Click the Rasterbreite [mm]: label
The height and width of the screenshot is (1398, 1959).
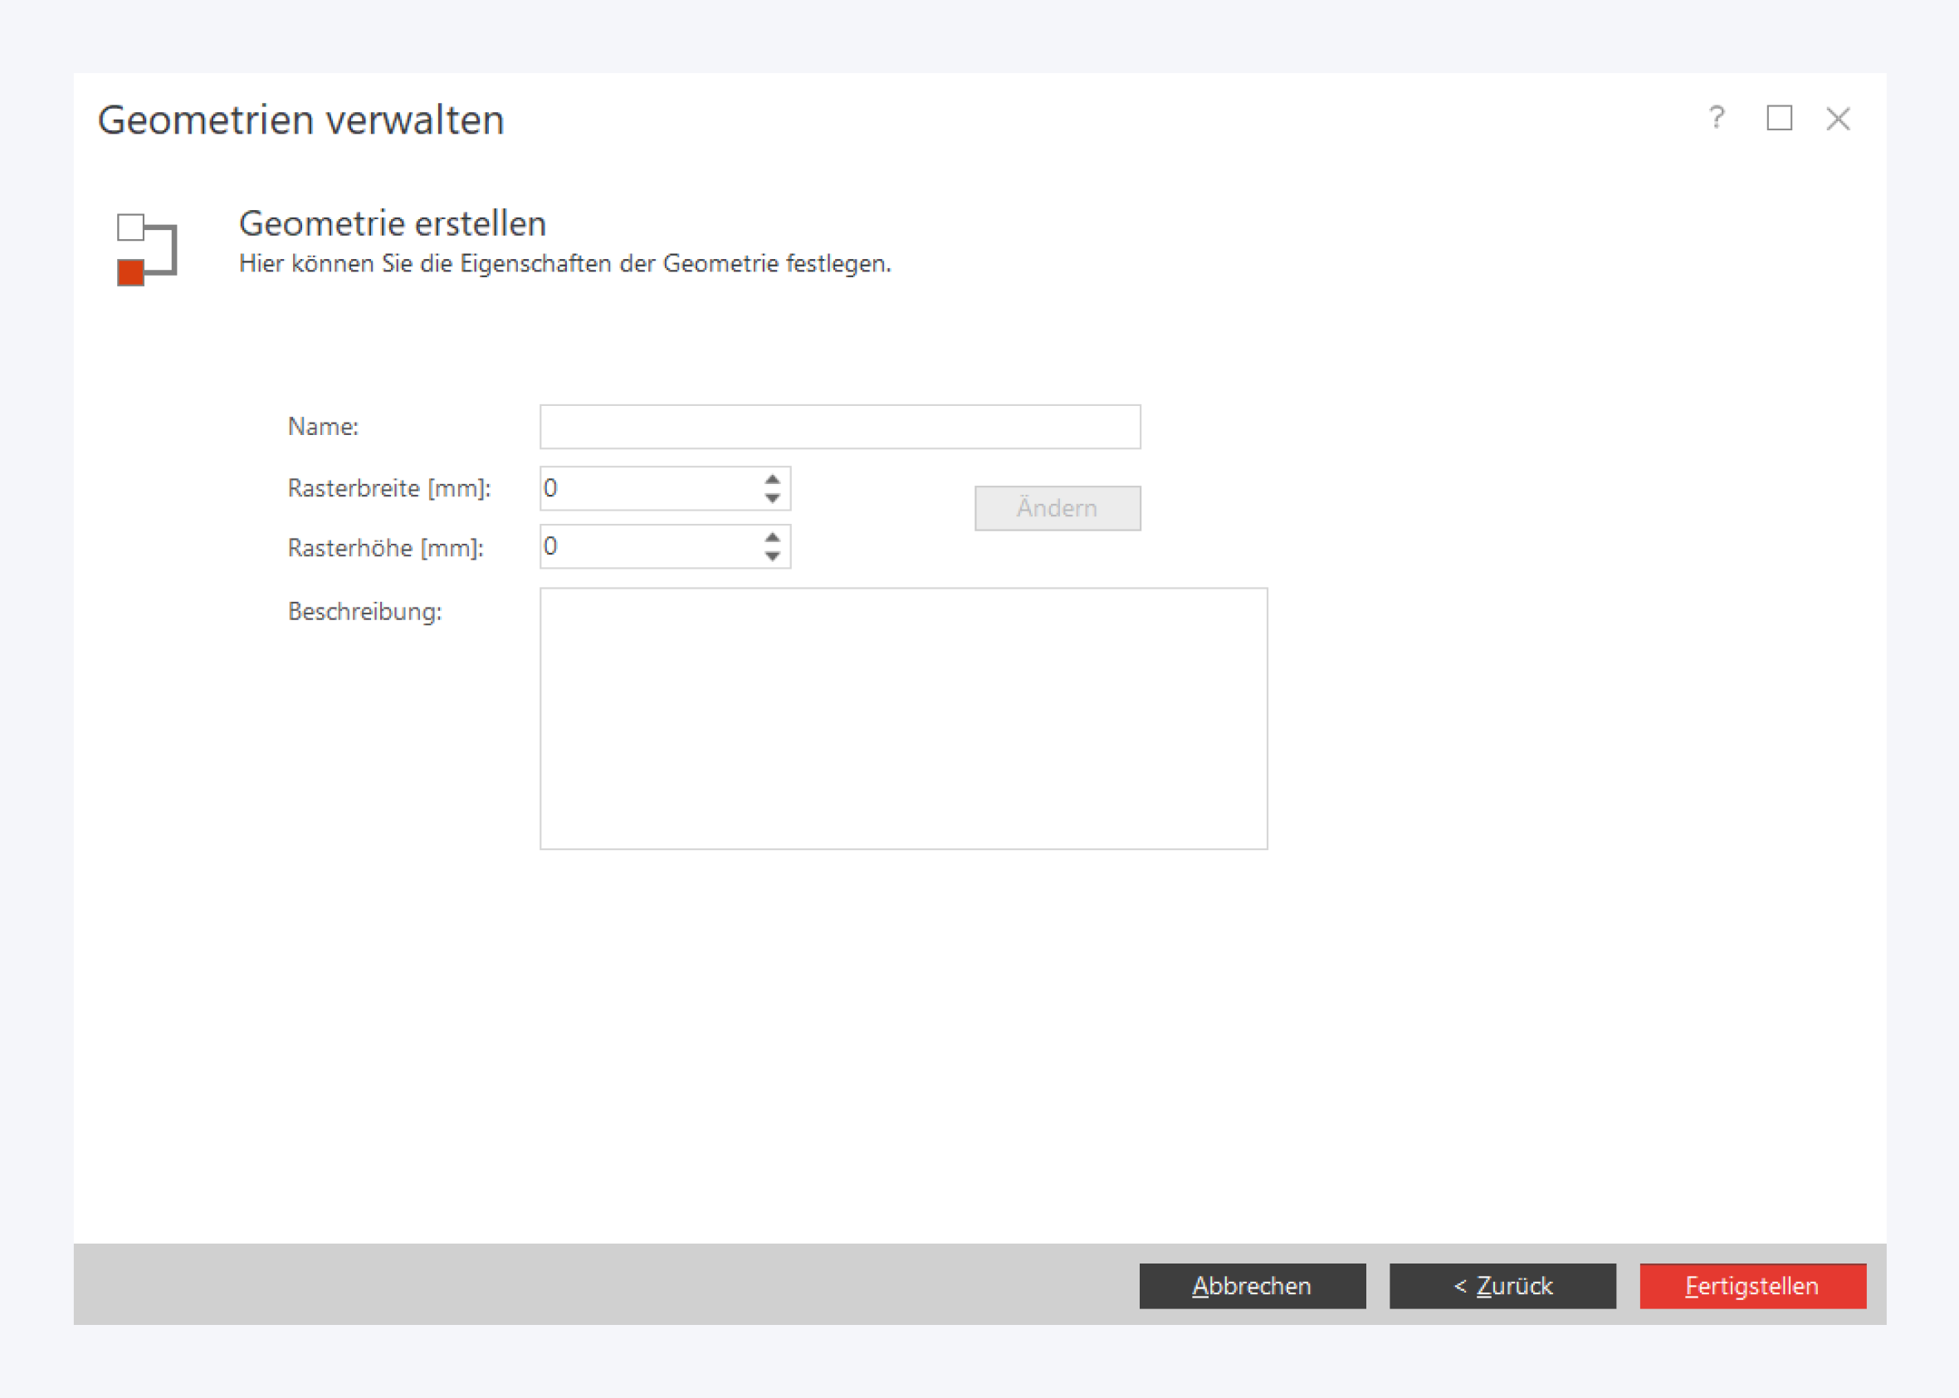pyautogui.click(x=389, y=489)
